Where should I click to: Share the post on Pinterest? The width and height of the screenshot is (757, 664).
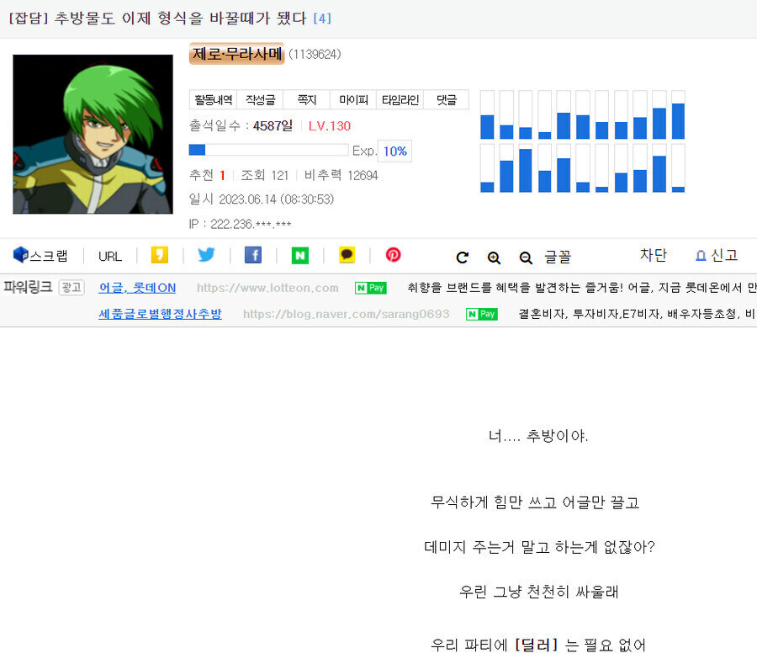point(393,255)
